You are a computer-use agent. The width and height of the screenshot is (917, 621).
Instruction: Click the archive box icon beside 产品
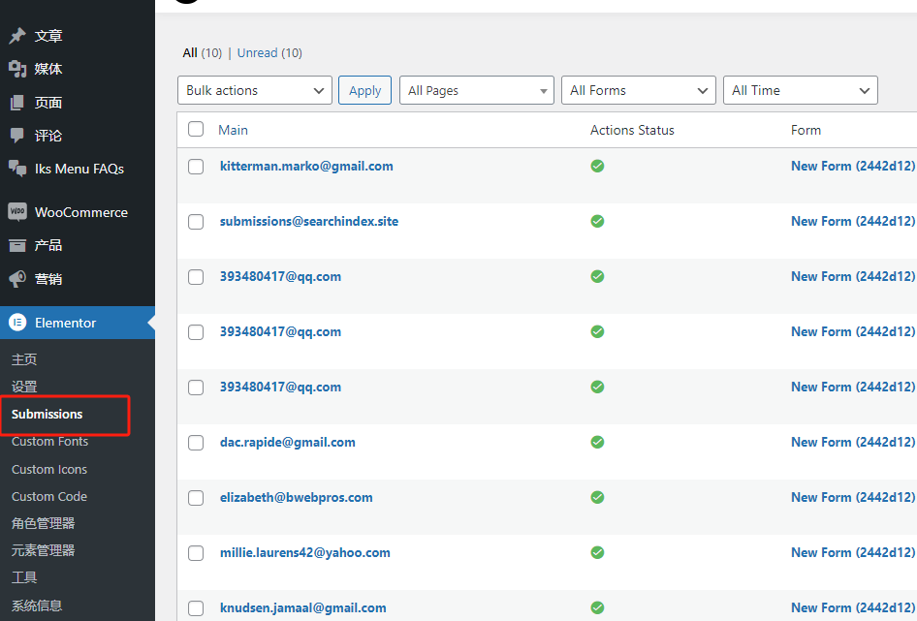click(17, 246)
